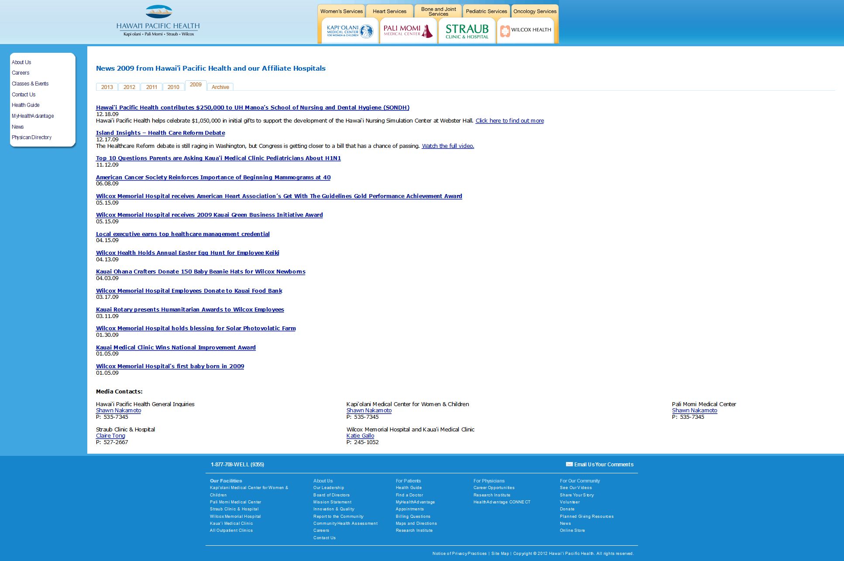Click the Hawai'i Pacific Health logo

158,21
